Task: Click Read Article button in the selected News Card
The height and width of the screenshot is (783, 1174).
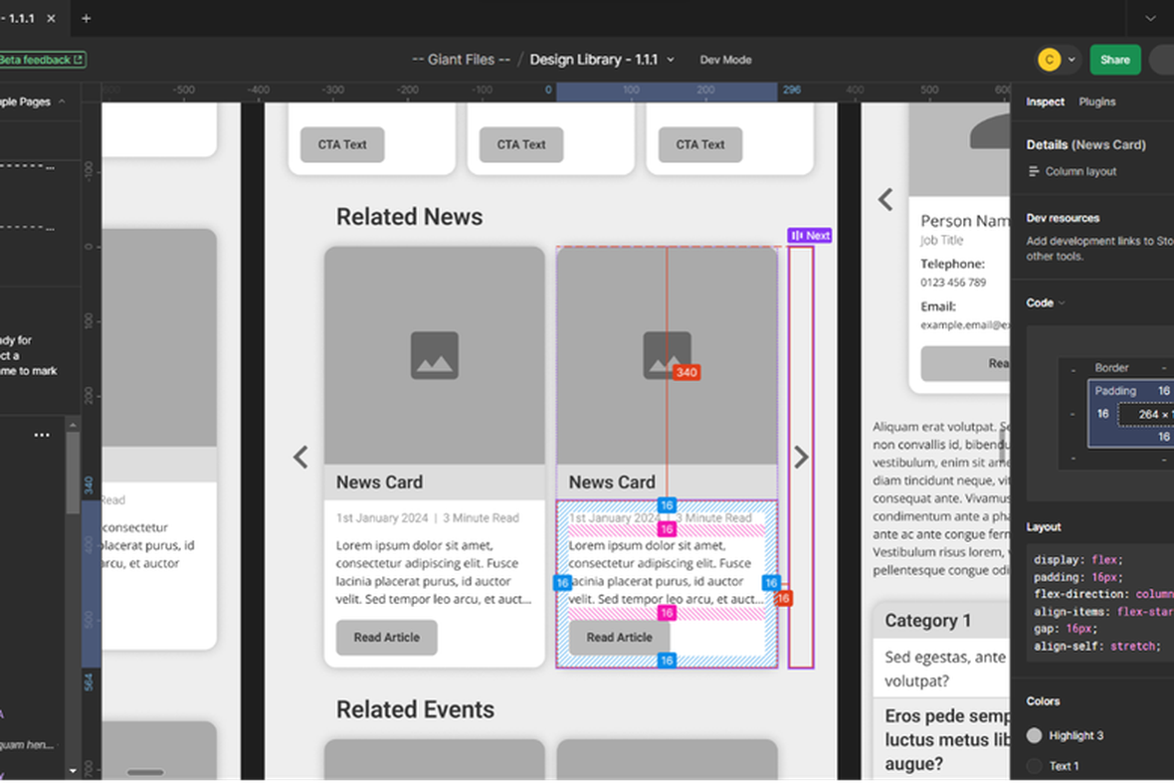Action: pos(619,638)
